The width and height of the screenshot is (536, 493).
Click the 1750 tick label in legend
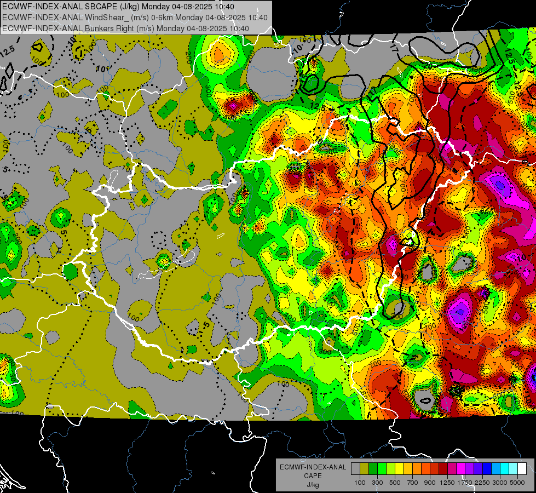pos(465,483)
